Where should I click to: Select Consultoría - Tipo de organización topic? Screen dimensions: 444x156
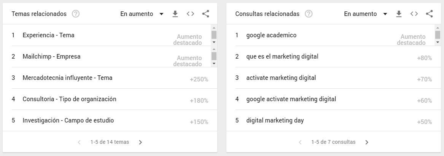tap(69, 99)
